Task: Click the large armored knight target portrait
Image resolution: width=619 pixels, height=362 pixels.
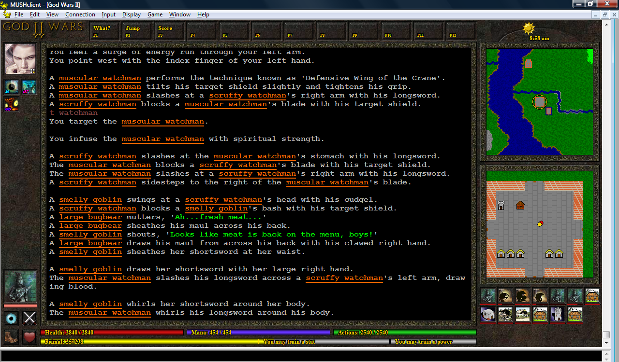Action: pyautogui.click(x=20, y=286)
